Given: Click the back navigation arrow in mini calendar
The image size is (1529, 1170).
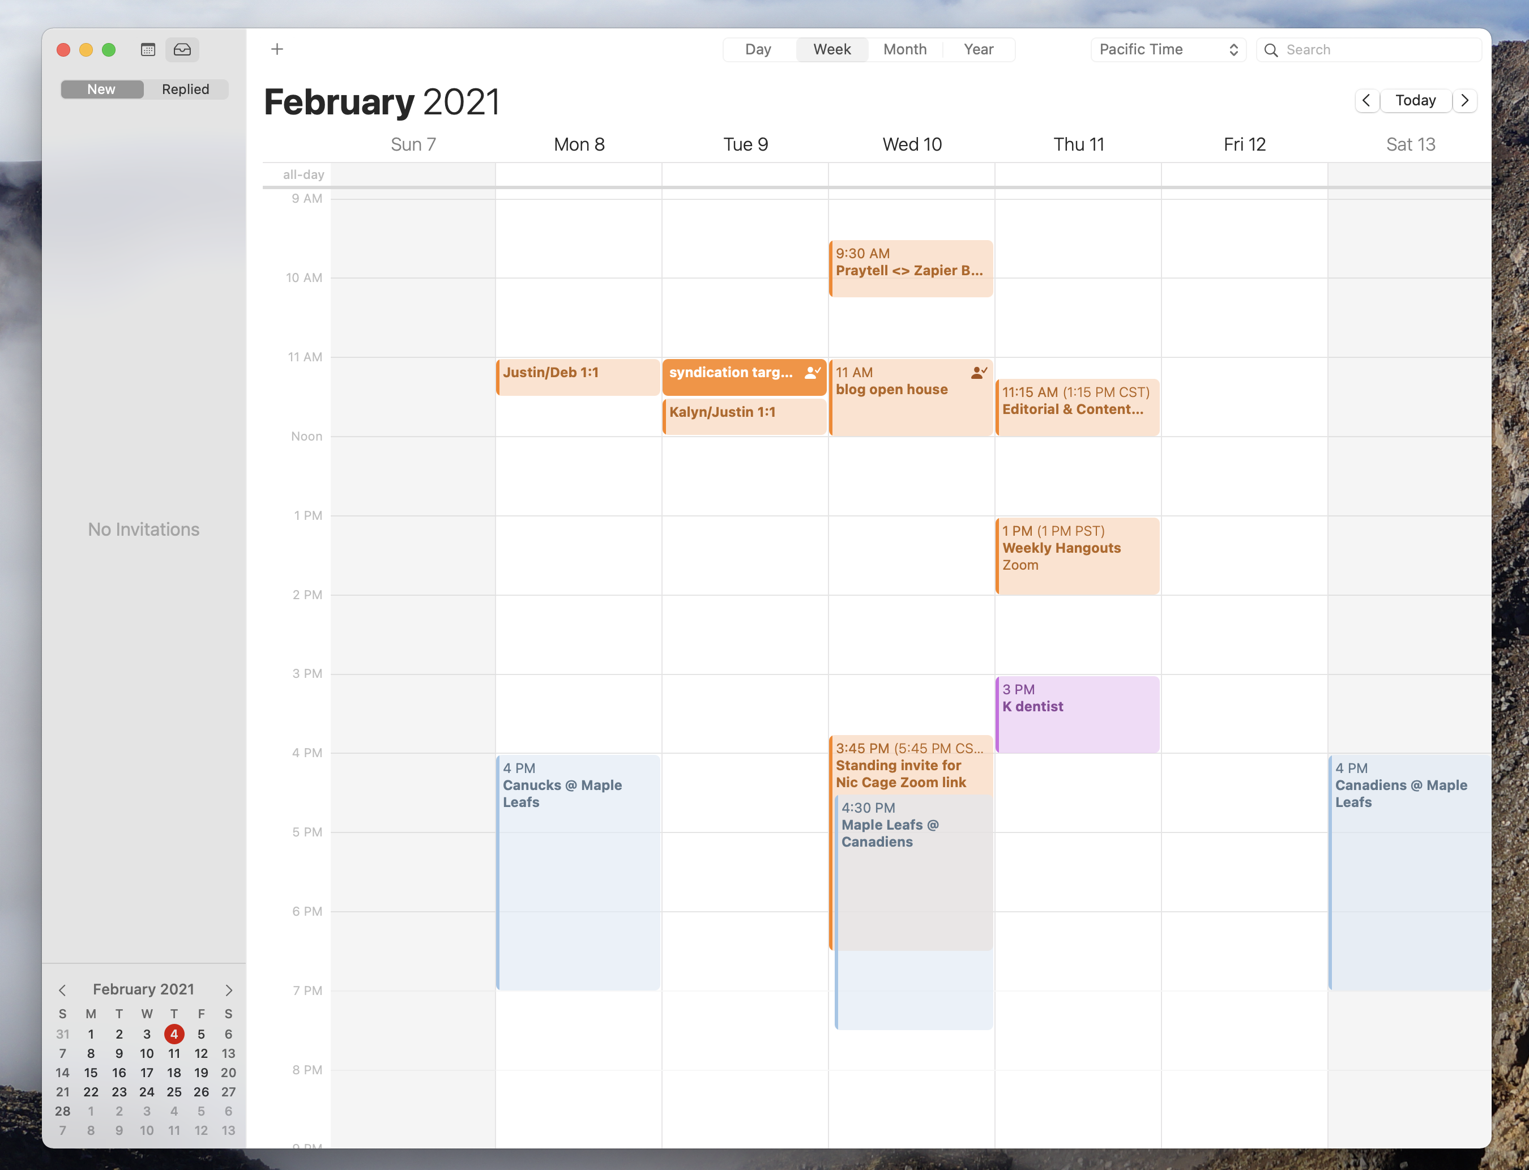Looking at the screenshot, I should pos(62,989).
